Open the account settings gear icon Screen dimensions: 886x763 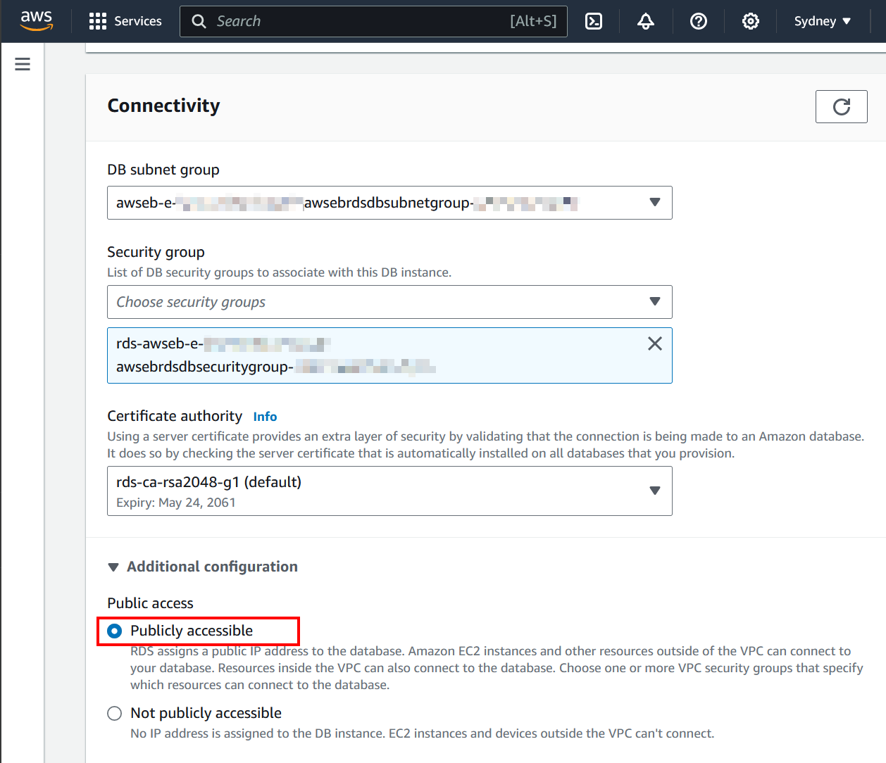pos(750,21)
